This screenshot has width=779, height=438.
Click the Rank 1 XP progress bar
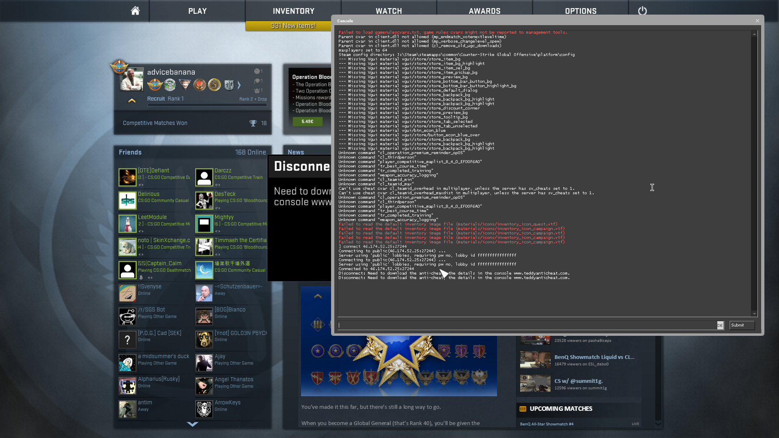point(207,105)
